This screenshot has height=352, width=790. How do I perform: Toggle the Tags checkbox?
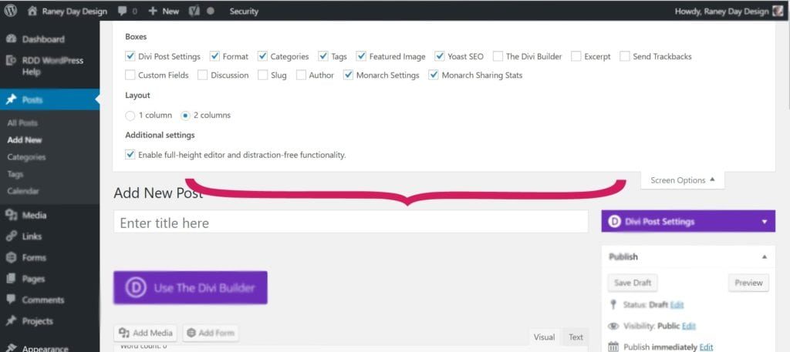323,56
